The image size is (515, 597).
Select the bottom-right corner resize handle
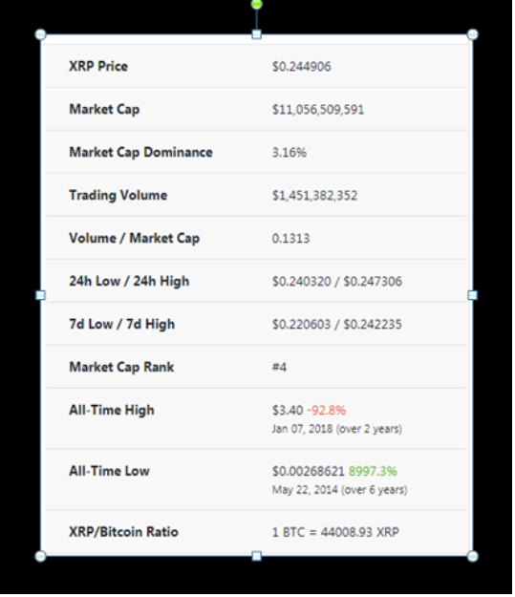click(472, 556)
